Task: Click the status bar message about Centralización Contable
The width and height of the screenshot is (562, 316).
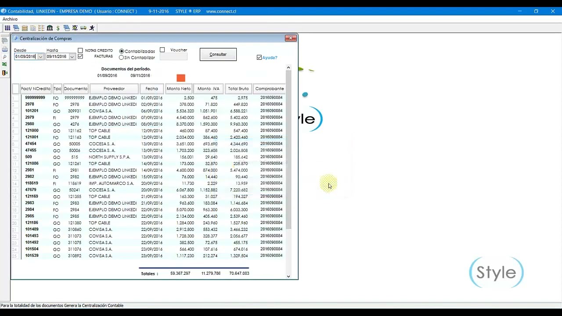Action: click(62, 305)
